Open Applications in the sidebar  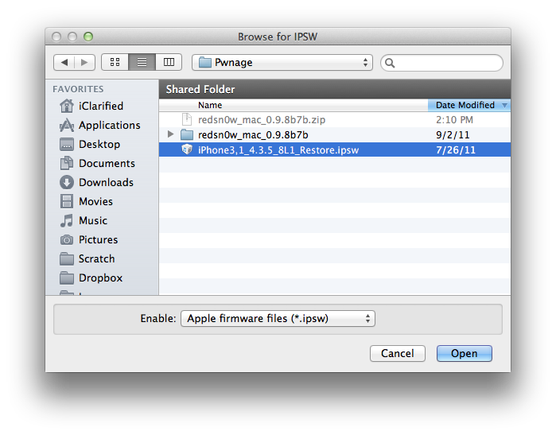[100, 125]
